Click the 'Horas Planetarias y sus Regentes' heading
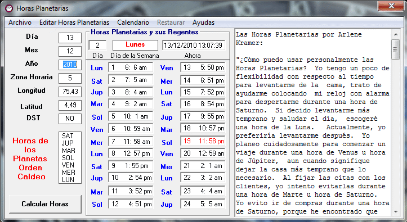407x222 pixels. click(x=145, y=32)
